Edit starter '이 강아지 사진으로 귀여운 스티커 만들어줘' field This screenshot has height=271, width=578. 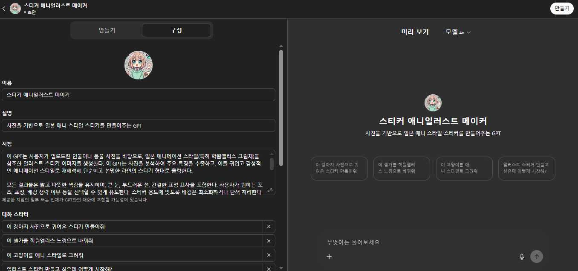(x=133, y=227)
